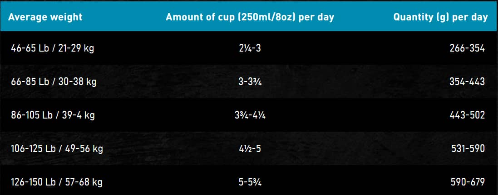Viewport: 498px width, 195px height.
Task: Click the 531-590 grams value
Action: 468,149
